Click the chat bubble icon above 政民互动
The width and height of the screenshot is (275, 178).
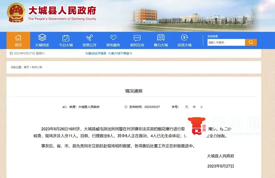(x=137, y=38)
